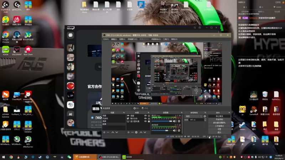The width and height of the screenshot is (285, 160).
Task: Pop out the scenes dock via its header icon
Action: pos(124,113)
